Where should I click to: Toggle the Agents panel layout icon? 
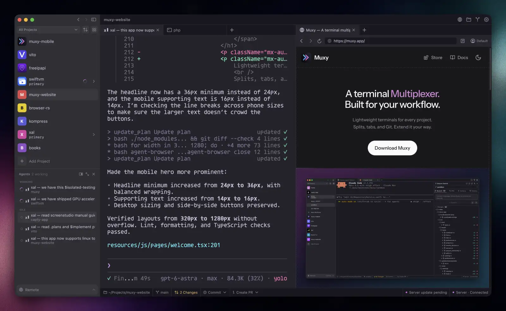pyautogui.click(x=81, y=174)
